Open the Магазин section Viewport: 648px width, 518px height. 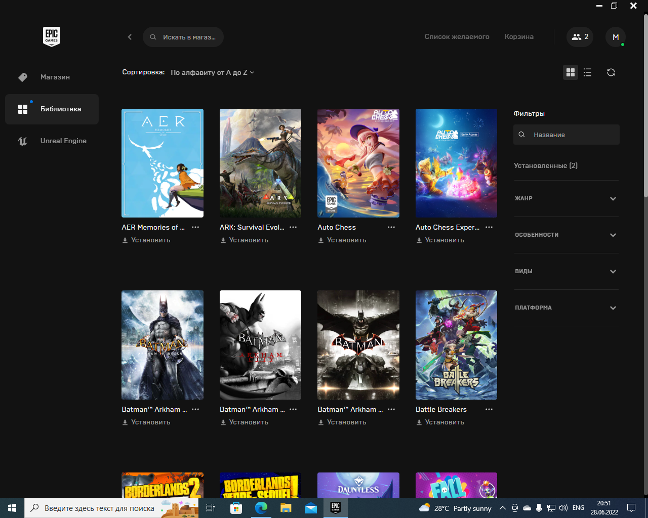52,77
